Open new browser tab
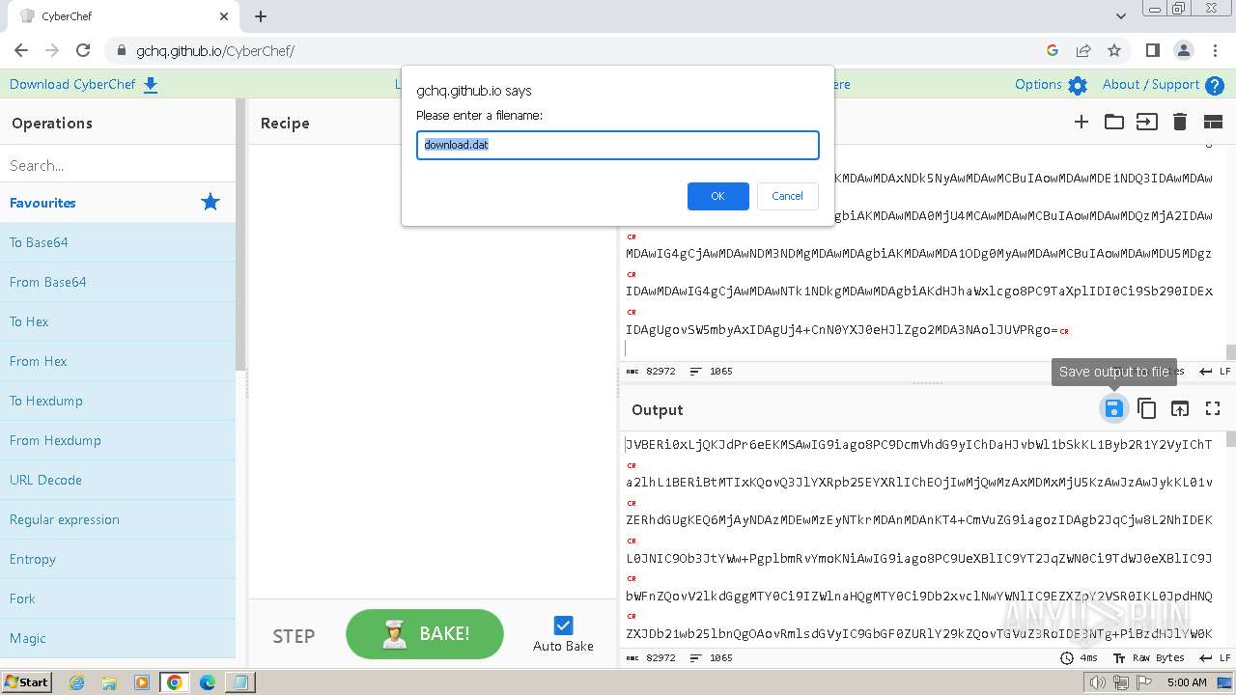Viewport: 1236px width, 695px height. (x=261, y=16)
